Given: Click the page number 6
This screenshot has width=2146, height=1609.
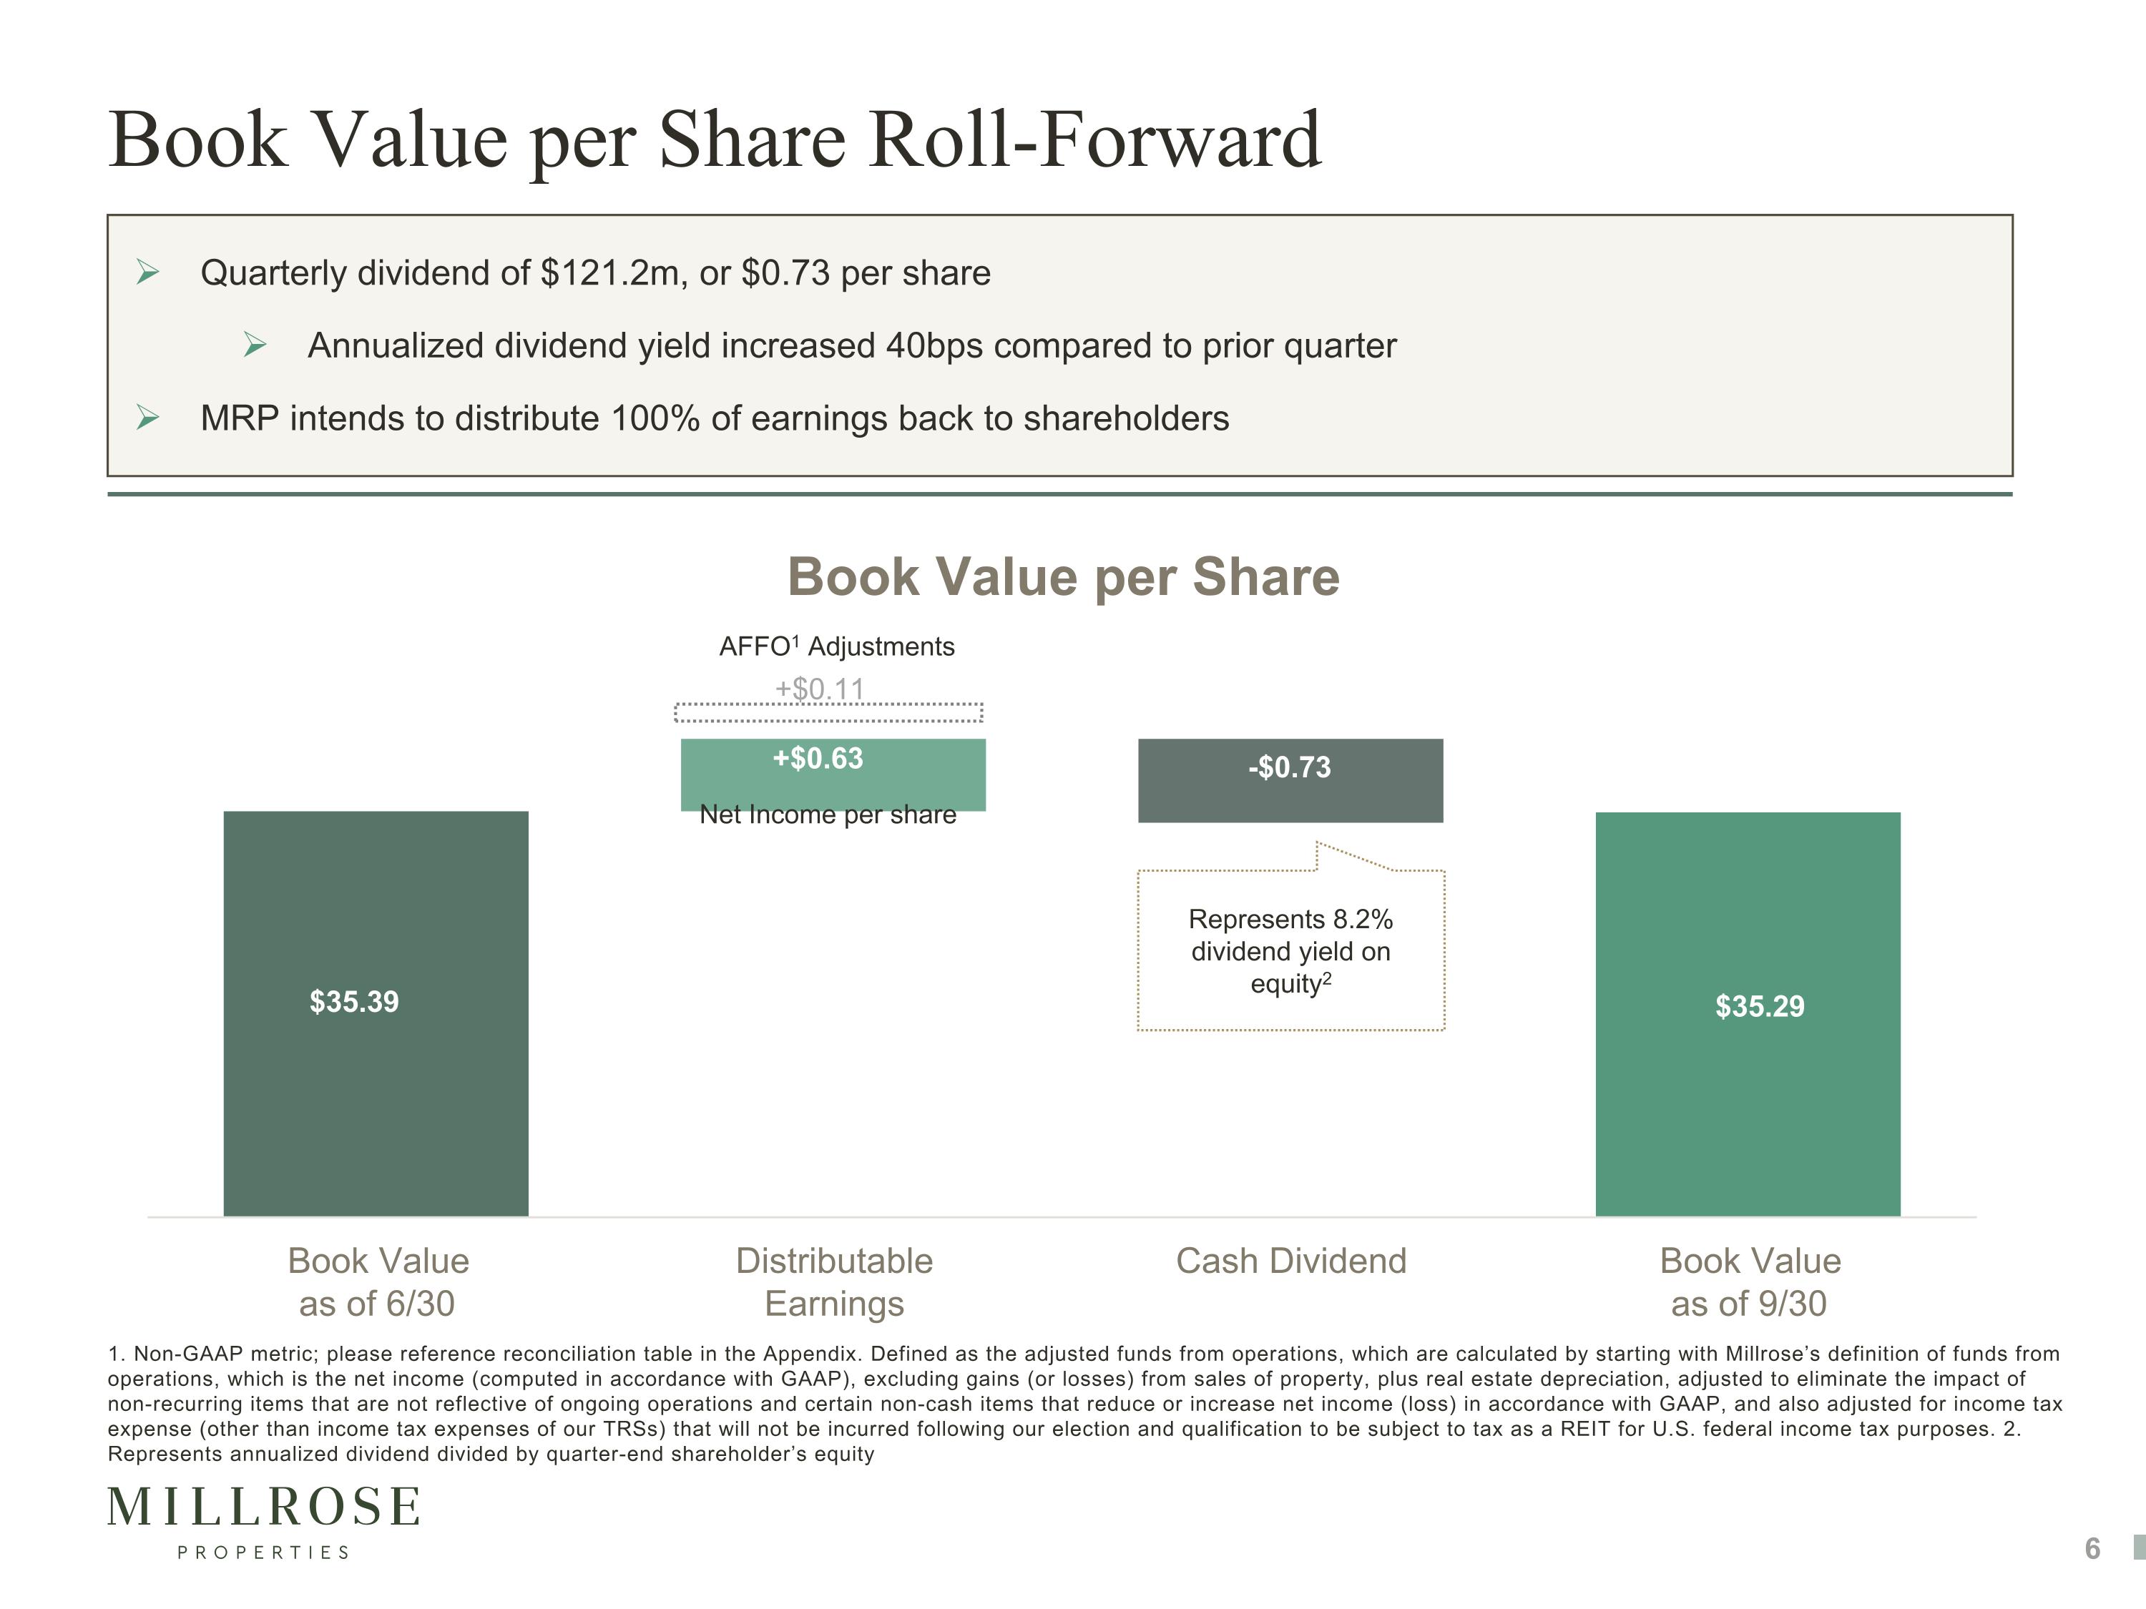Looking at the screenshot, I should tap(2092, 1548).
